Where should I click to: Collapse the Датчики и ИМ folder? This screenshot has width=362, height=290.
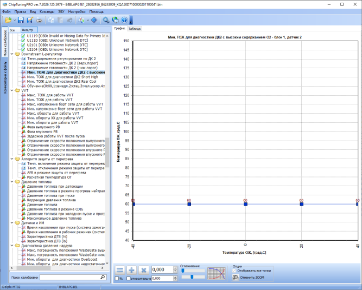(x=12, y=223)
